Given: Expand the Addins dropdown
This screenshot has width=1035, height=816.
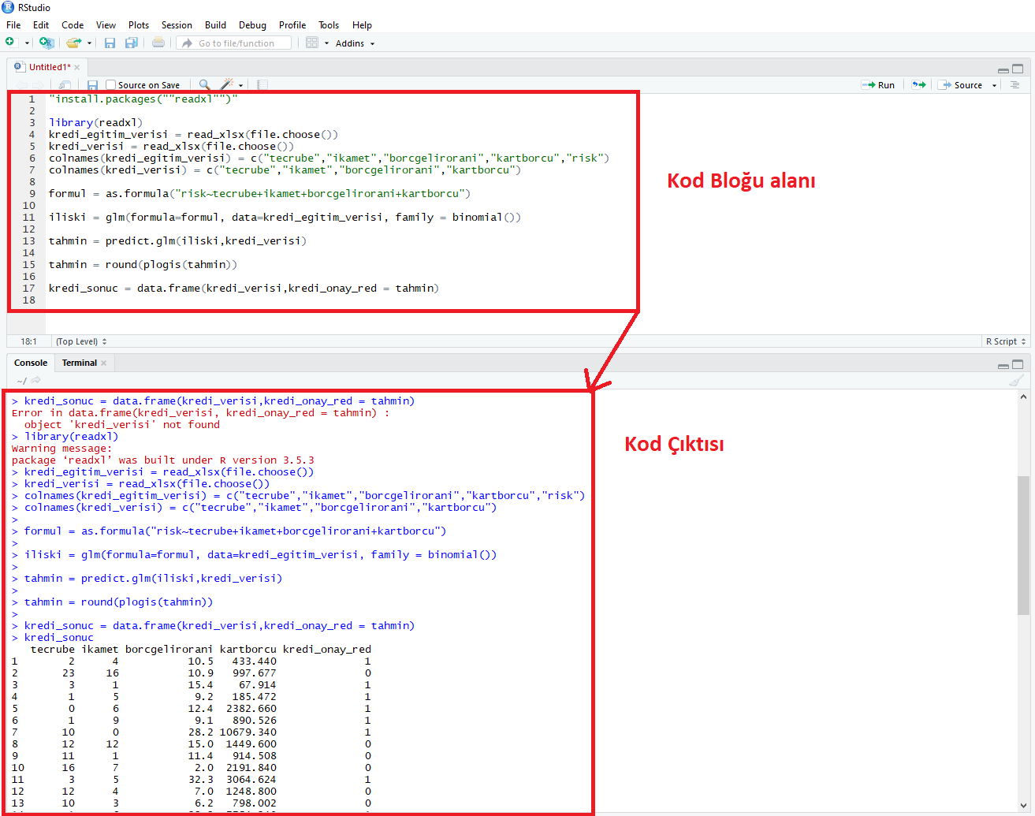Looking at the screenshot, I should [355, 43].
